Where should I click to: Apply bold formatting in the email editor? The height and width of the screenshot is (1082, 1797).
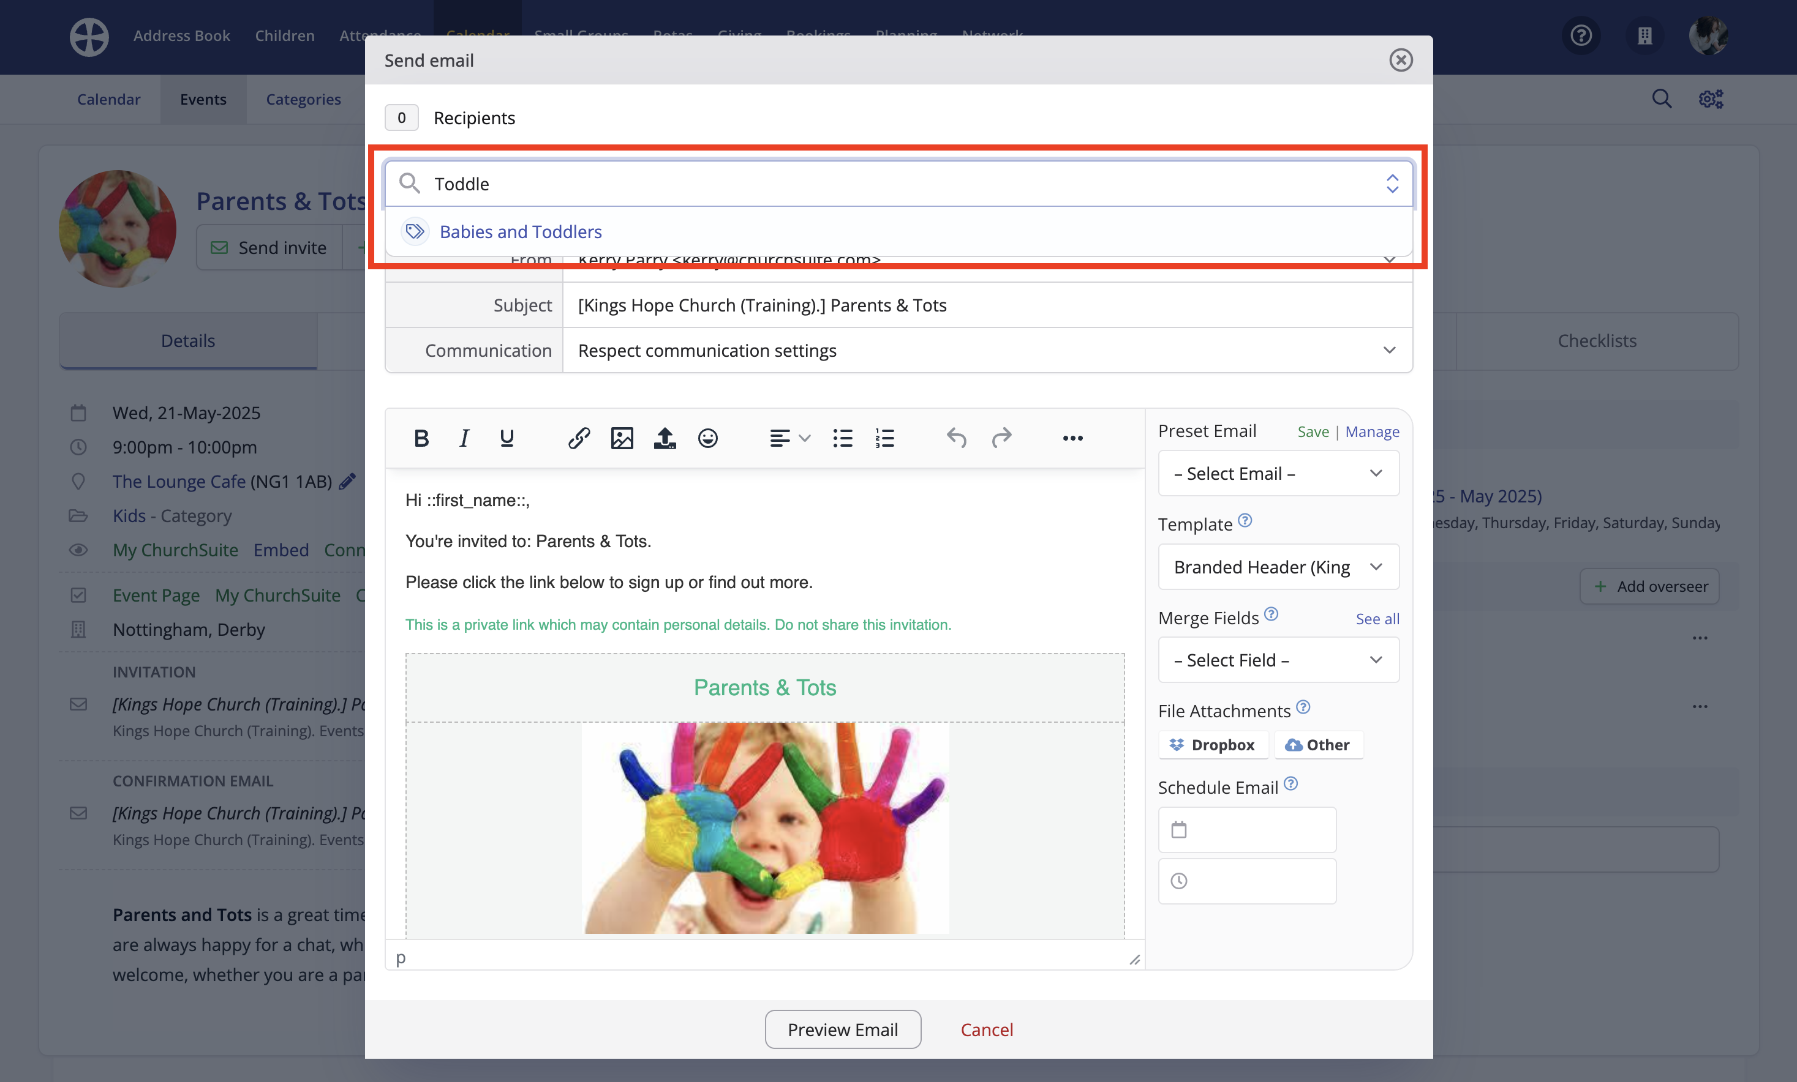(421, 438)
